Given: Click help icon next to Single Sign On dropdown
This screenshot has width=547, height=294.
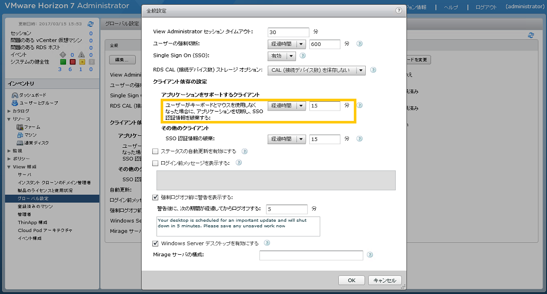Looking at the screenshot, I should pyautogui.click(x=303, y=55).
